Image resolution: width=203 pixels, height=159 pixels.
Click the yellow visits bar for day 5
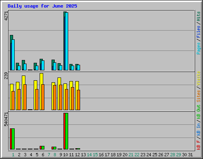coord(35,85)
